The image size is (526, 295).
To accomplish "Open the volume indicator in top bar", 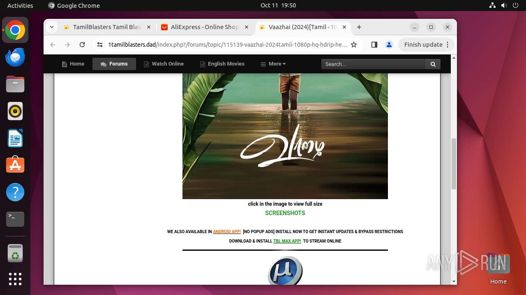I will pyautogui.click(x=504, y=5).
